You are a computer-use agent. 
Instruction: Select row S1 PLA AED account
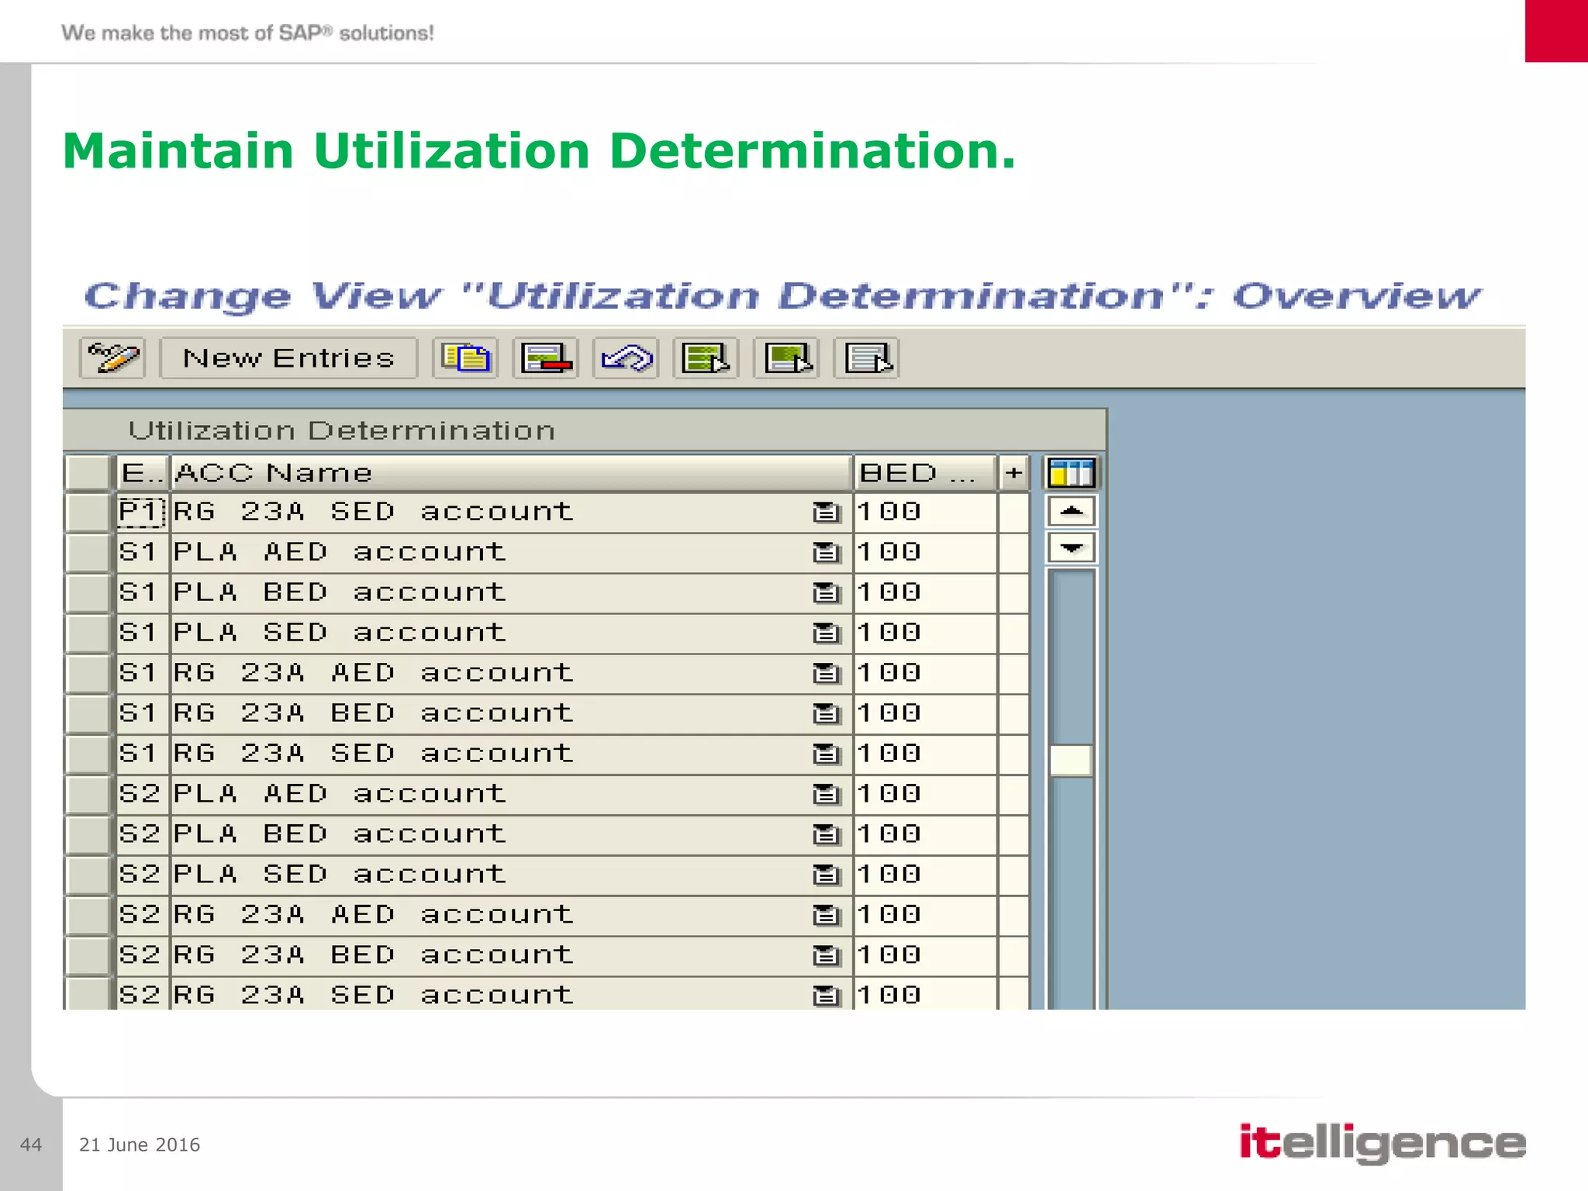click(x=88, y=552)
